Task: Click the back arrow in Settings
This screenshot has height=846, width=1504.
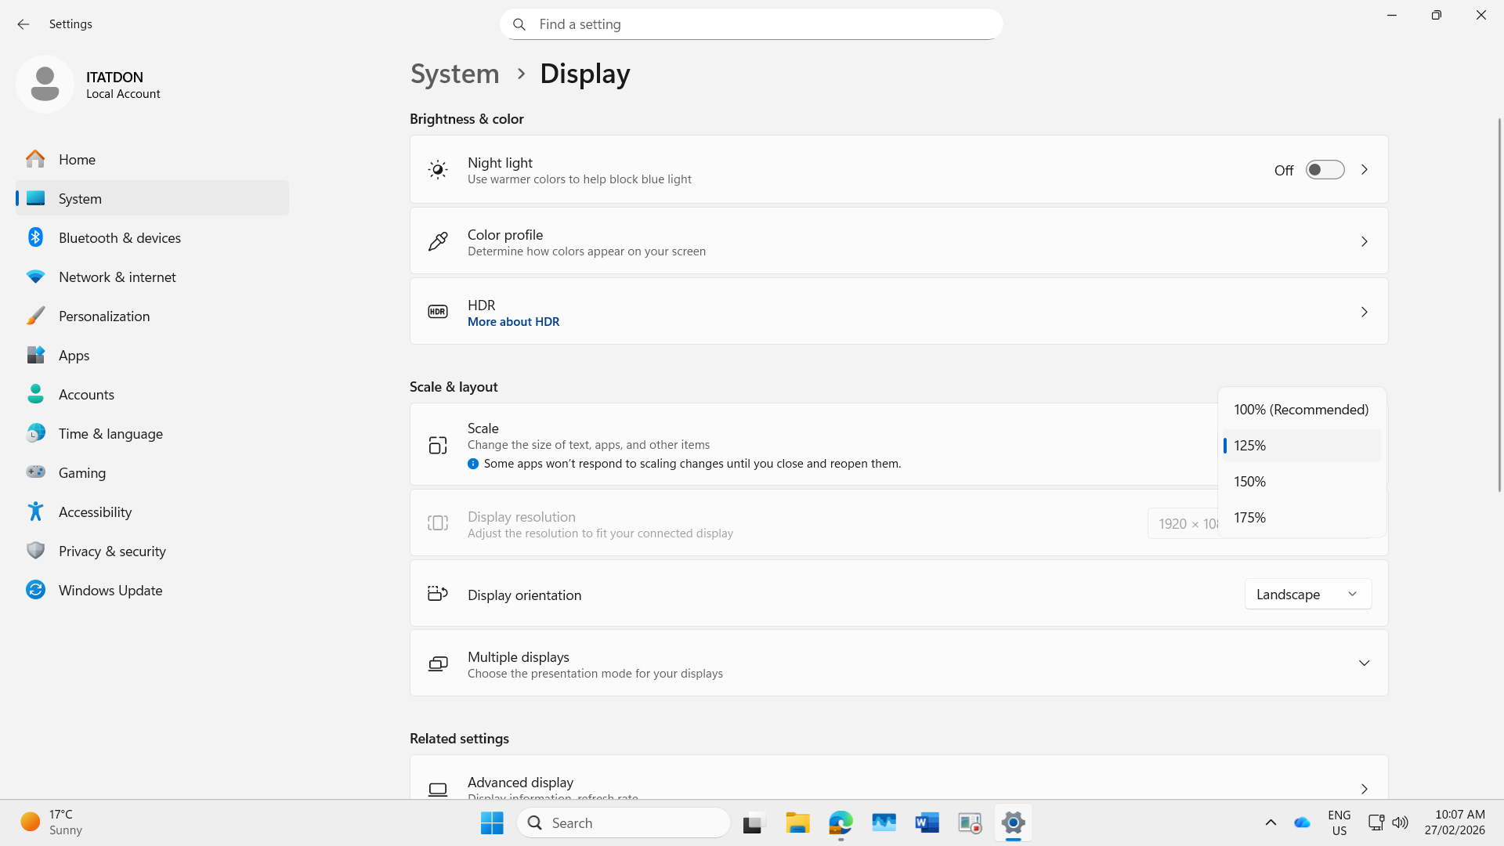Action: tap(23, 24)
